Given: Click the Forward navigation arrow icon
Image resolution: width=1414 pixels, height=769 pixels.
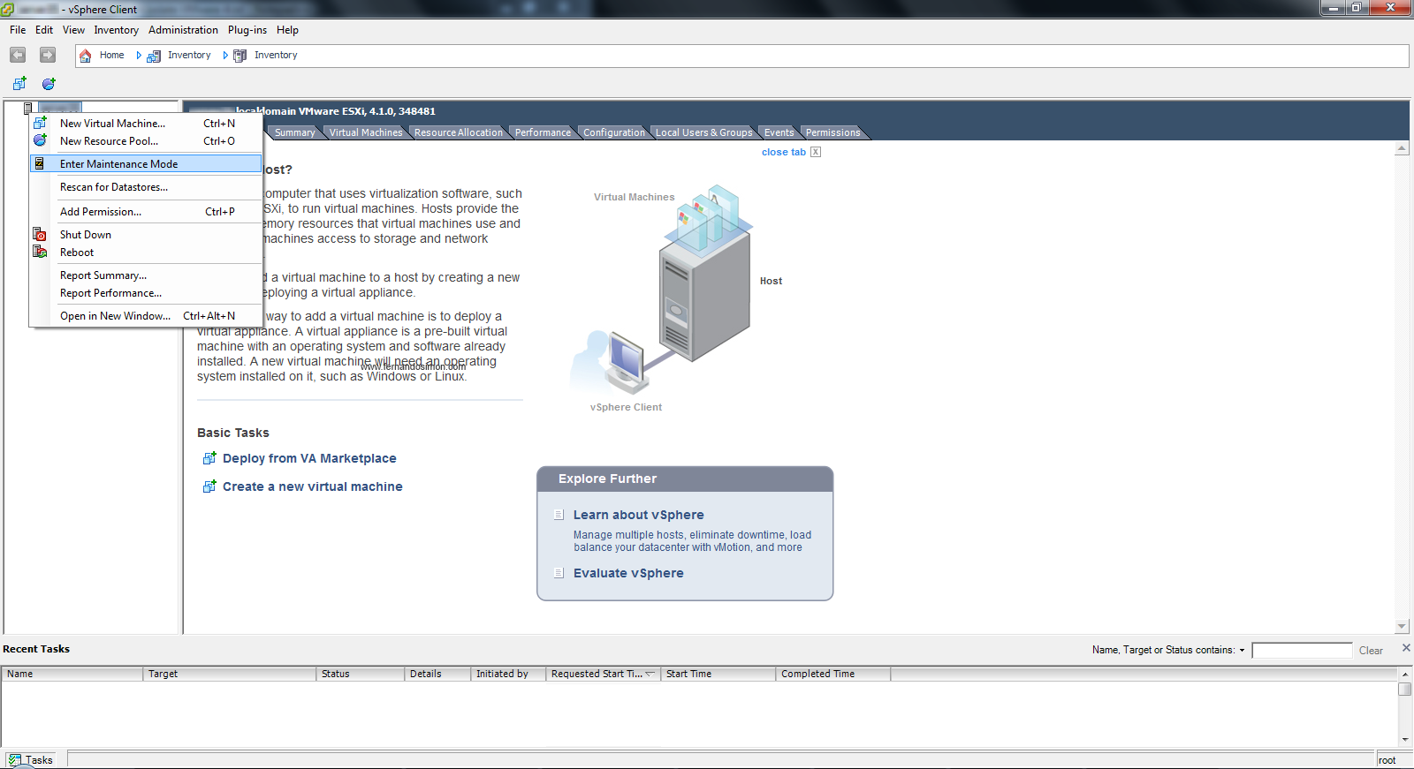Looking at the screenshot, I should click(48, 55).
